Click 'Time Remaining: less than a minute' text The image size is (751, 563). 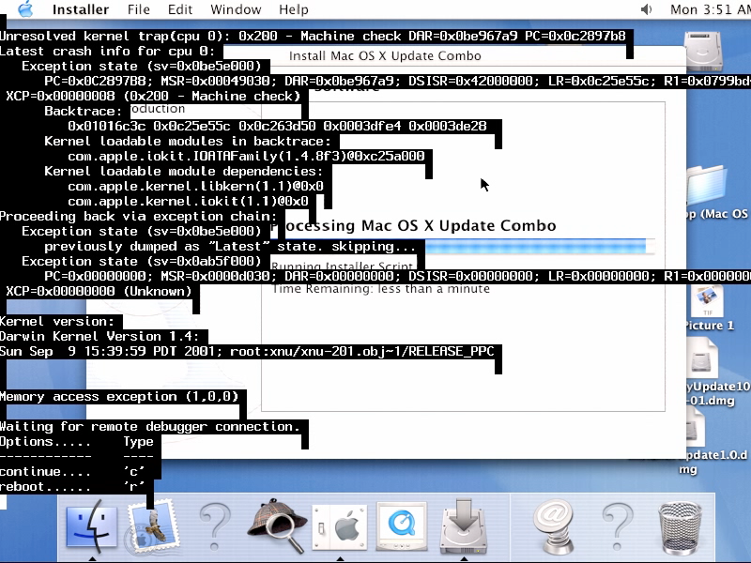point(381,289)
